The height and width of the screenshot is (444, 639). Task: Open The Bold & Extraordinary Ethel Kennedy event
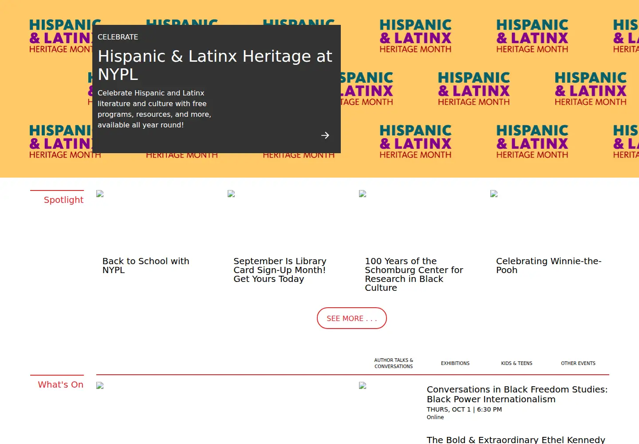coord(516,440)
